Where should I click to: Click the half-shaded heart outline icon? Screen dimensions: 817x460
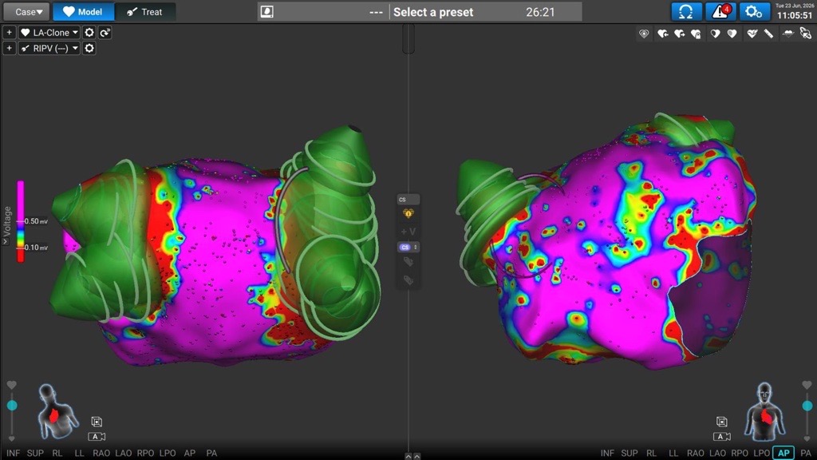click(x=716, y=34)
